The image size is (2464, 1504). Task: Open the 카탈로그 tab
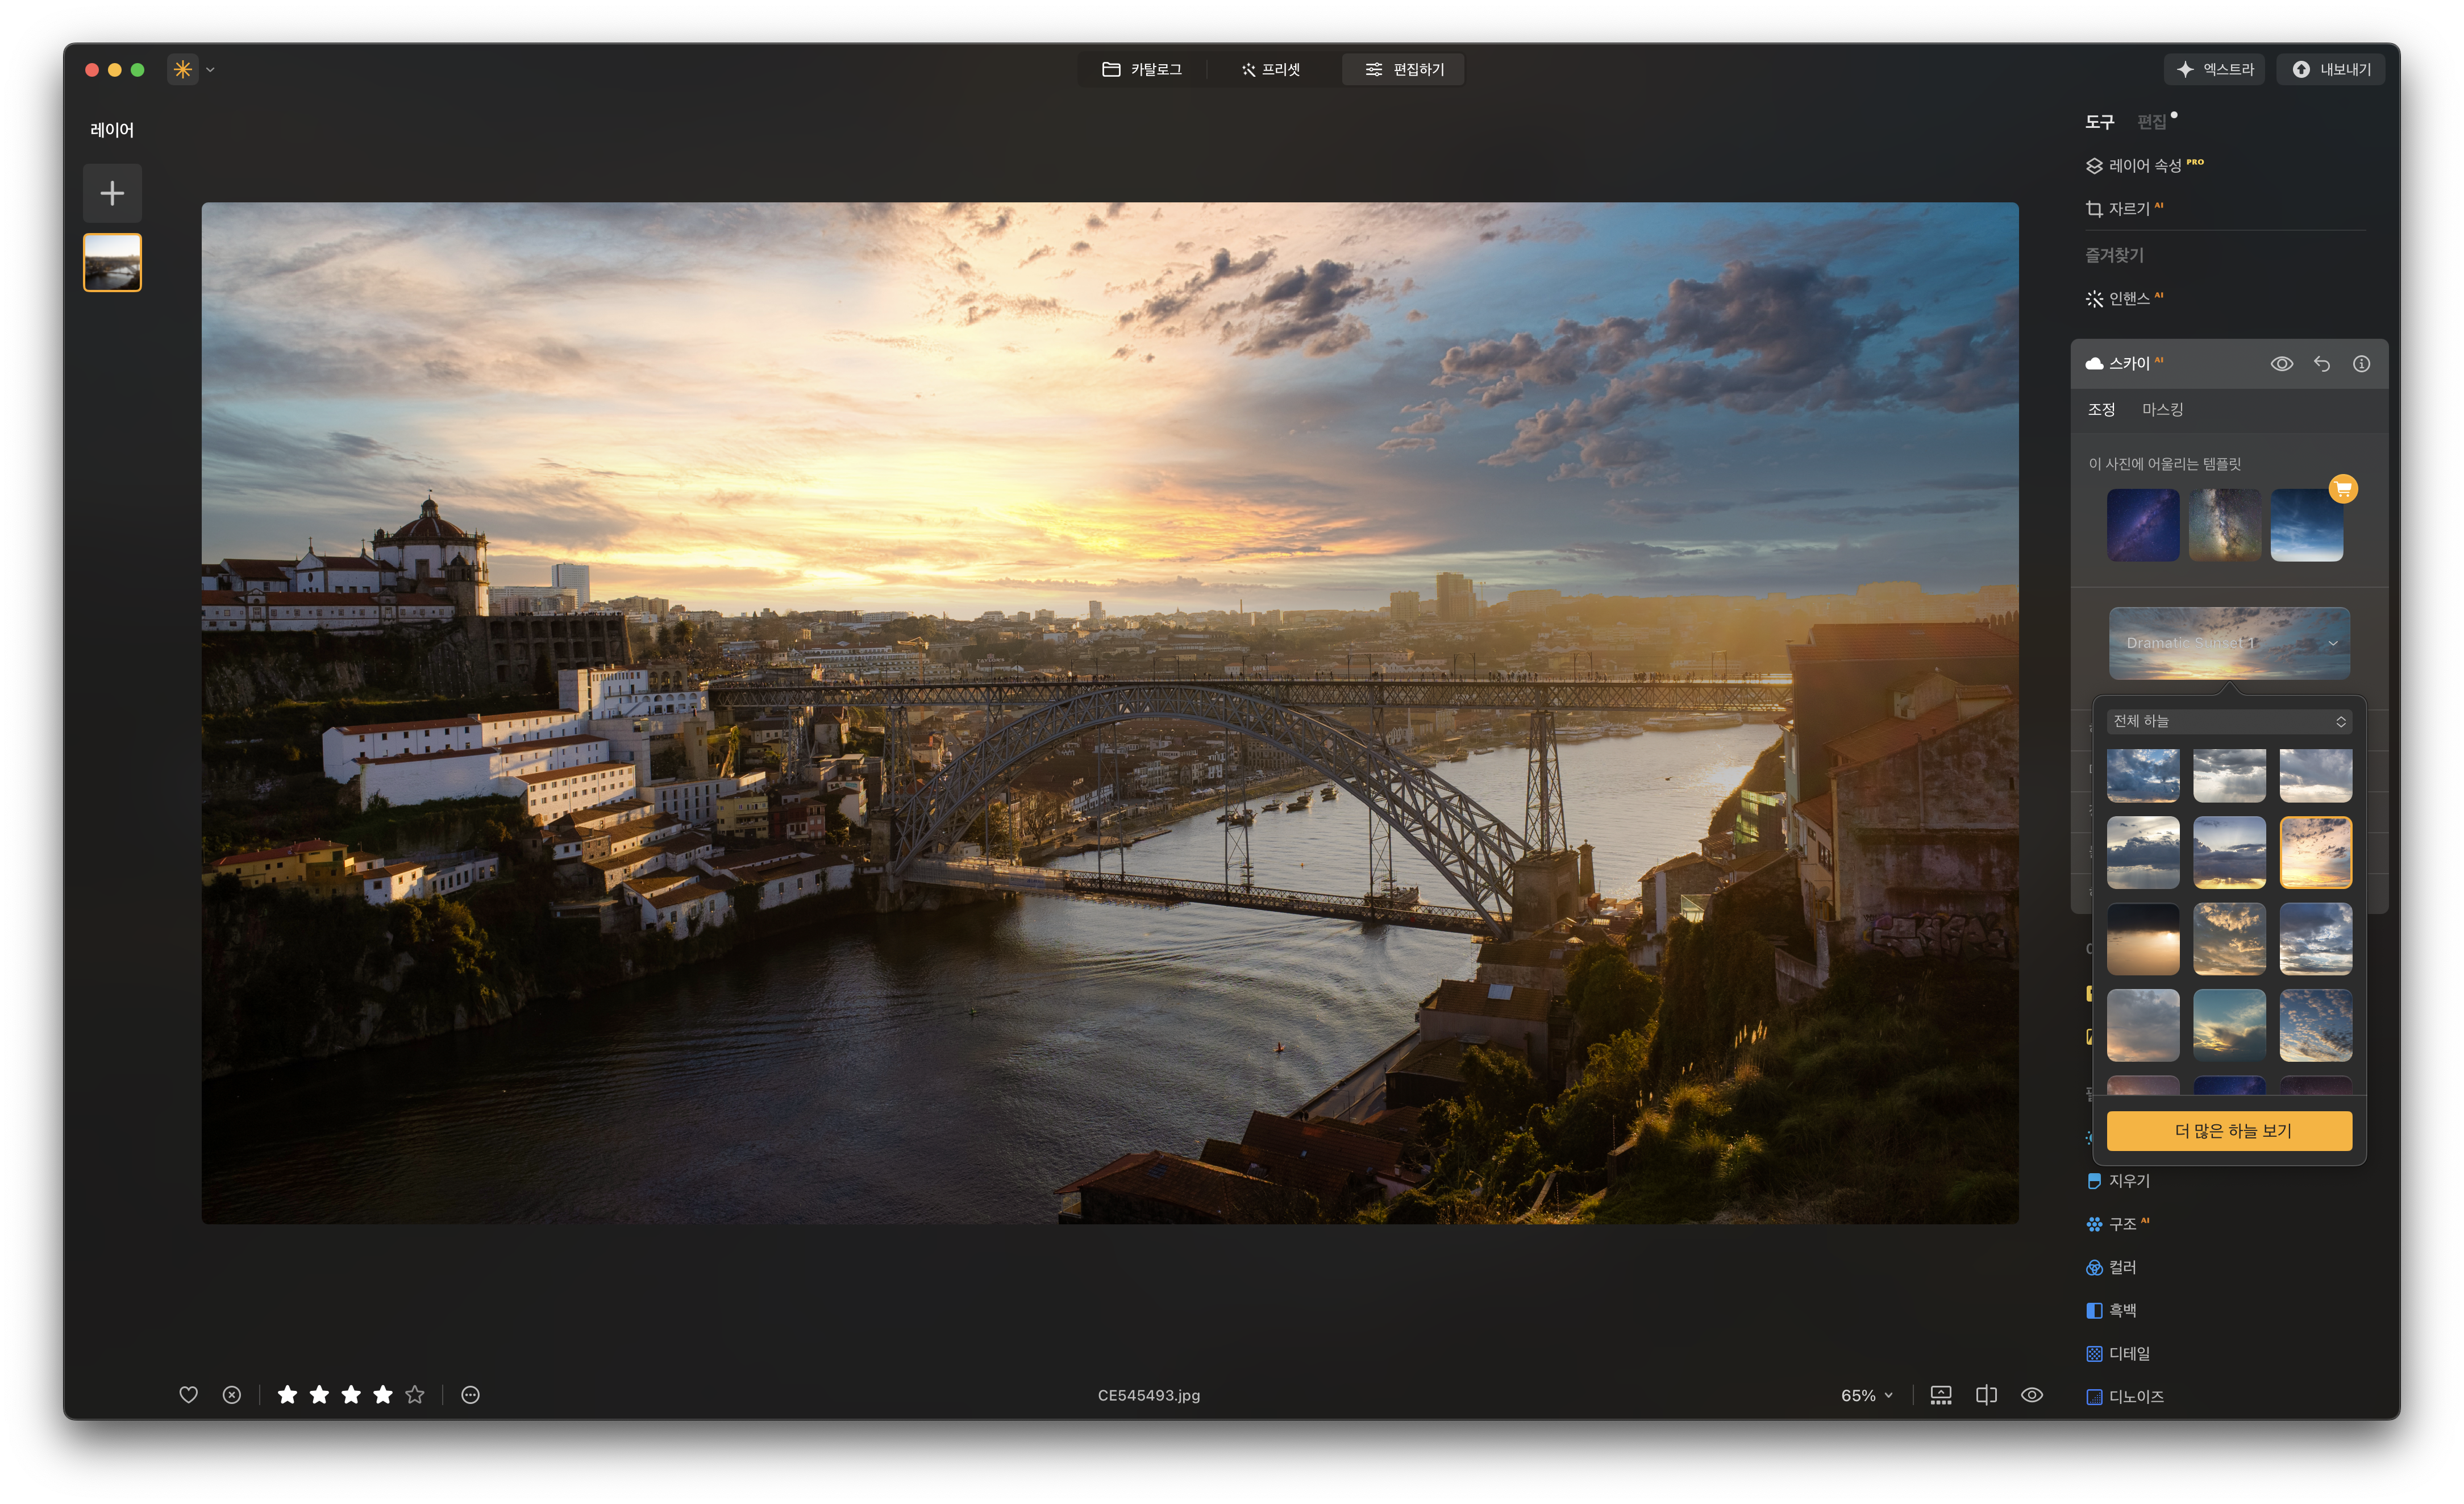[x=1142, y=69]
